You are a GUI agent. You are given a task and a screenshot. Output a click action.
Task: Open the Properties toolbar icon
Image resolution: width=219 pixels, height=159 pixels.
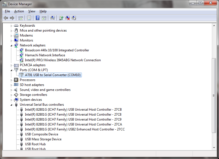(x=29, y=18)
